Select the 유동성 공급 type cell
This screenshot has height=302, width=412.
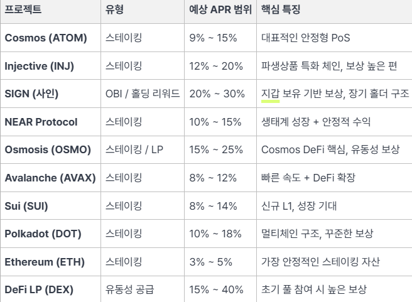click(x=130, y=289)
